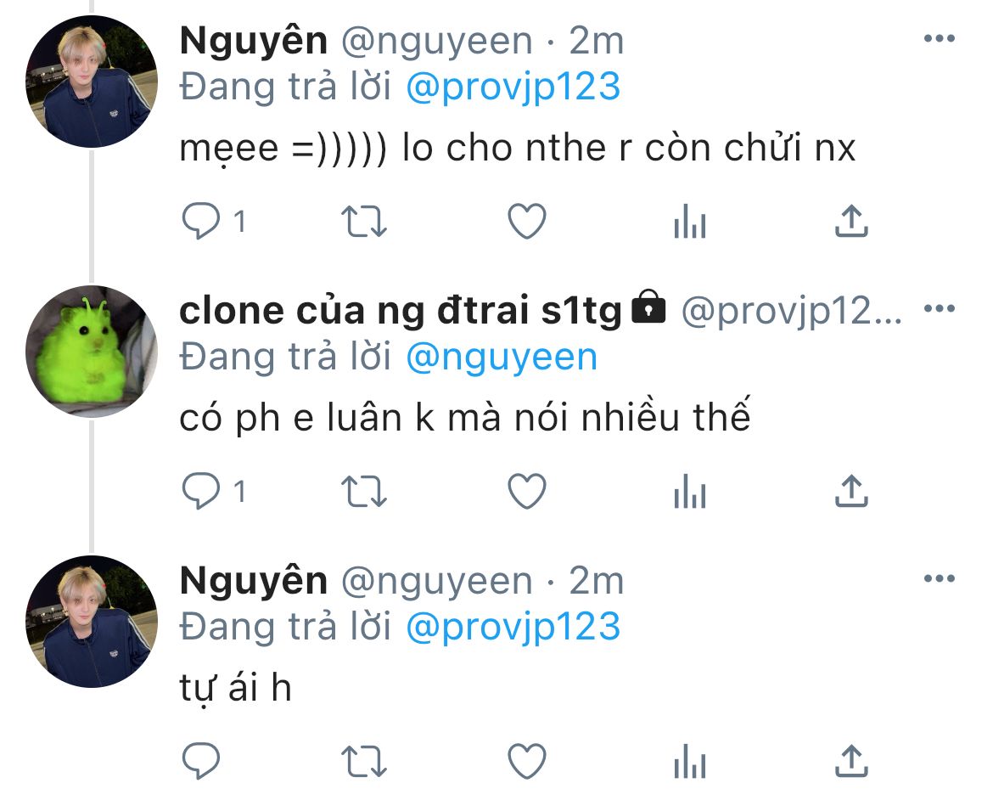Retweet the 'có ph e luân' tweet
The height and width of the screenshot is (800, 993).
click(363, 491)
